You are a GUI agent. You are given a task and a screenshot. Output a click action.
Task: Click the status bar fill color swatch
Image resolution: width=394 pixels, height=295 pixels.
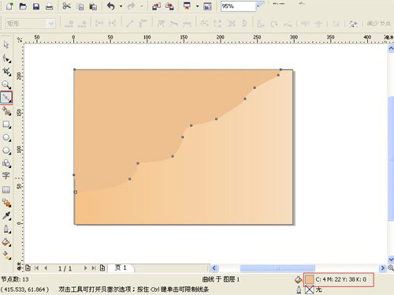click(310, 279)
